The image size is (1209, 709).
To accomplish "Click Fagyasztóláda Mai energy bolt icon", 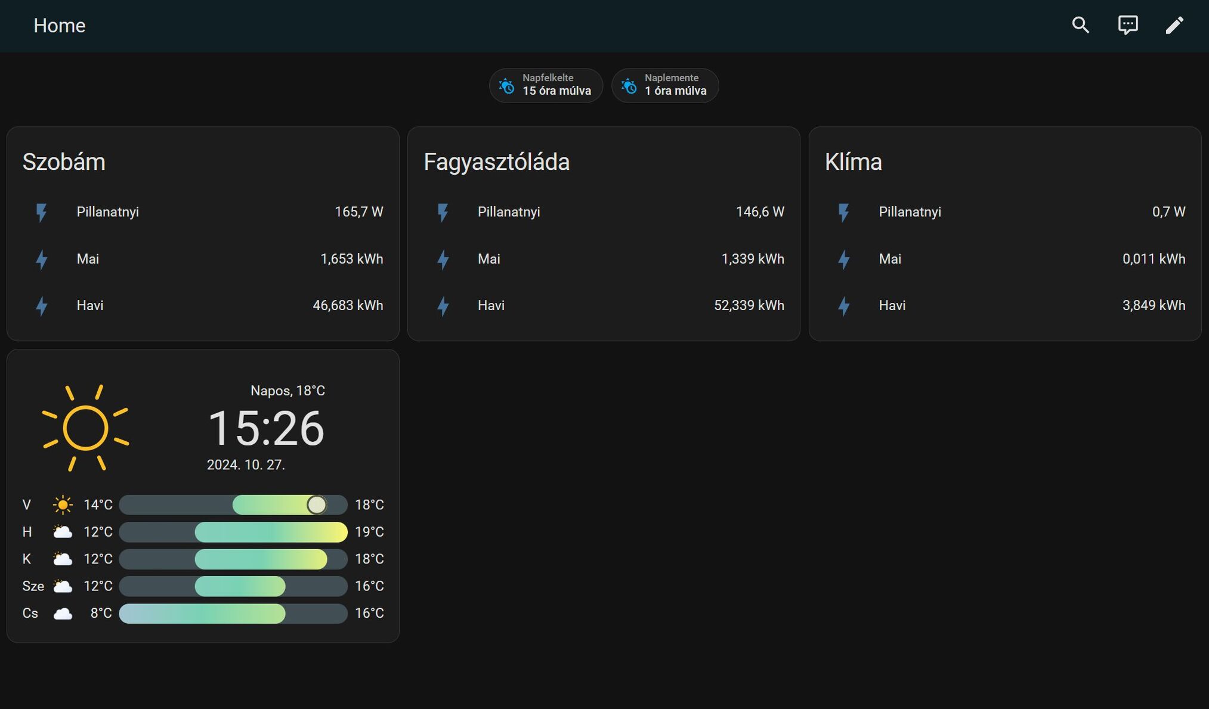I will point(443,259).
